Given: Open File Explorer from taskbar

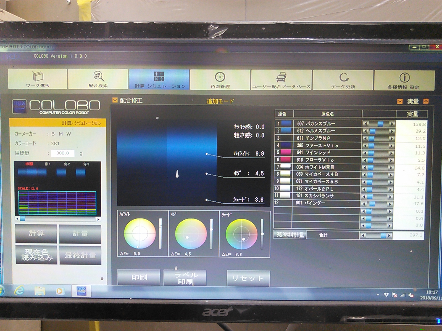Looking at the screenshot, I should (x=40, y=291).
